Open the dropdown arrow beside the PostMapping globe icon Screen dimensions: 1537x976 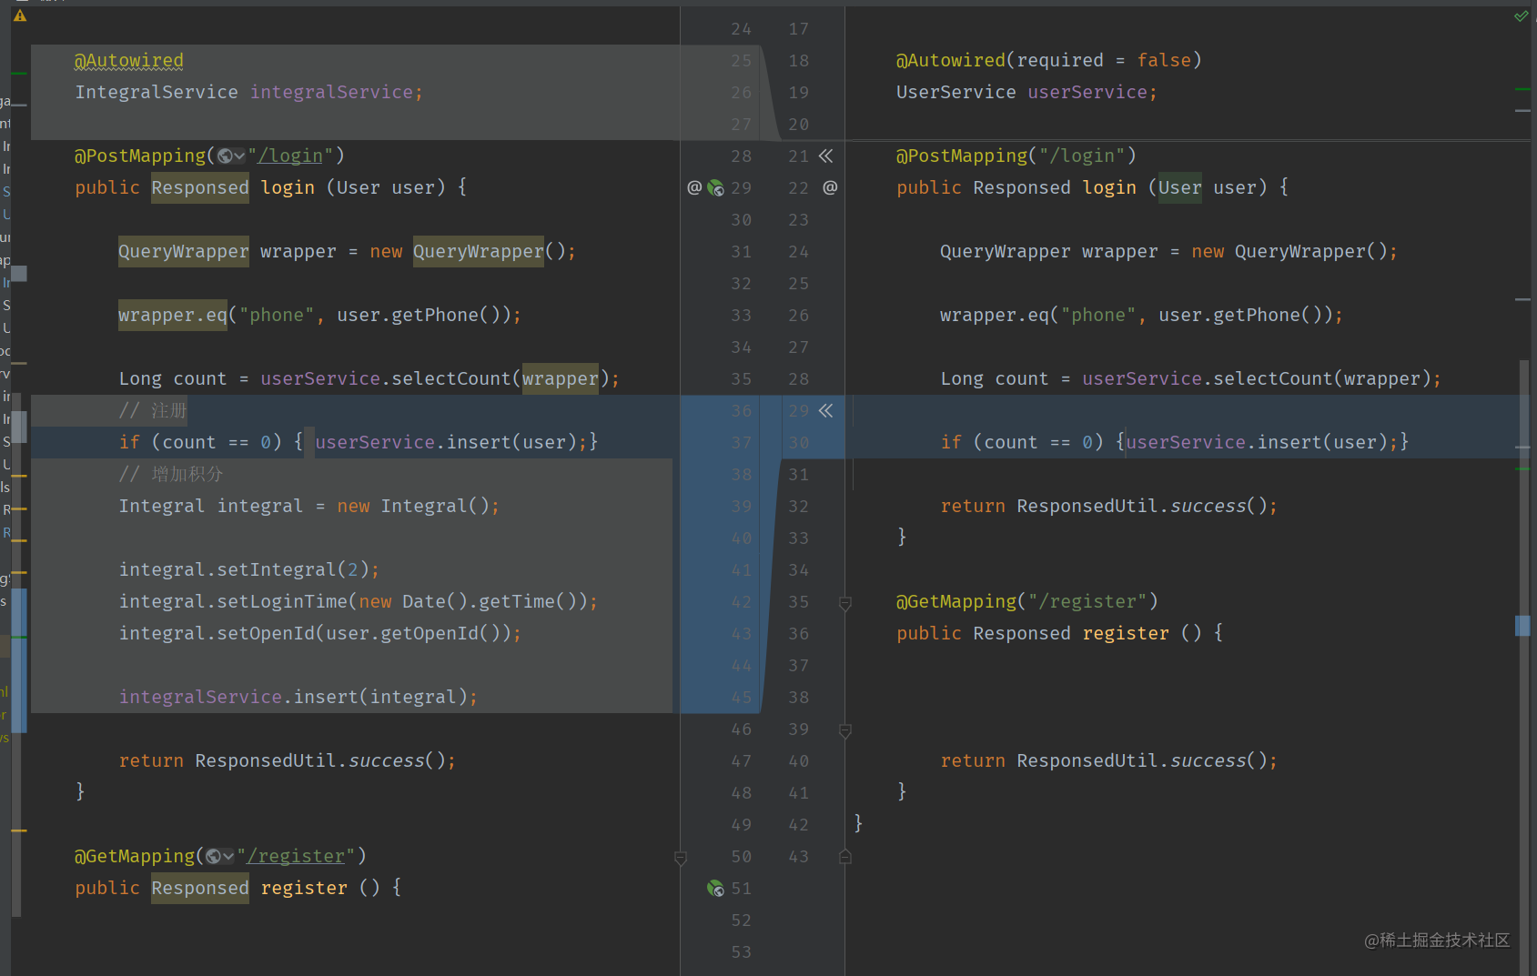239,156
